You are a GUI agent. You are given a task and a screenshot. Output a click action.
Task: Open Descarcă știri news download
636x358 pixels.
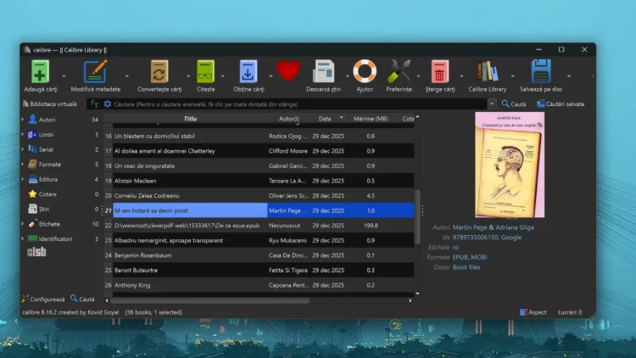coord(323,71)
